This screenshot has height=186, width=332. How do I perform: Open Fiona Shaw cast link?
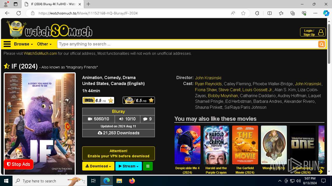coord(206,90)
